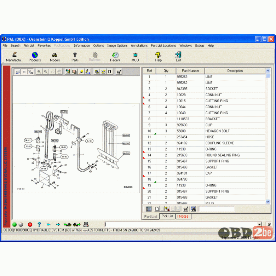Open the Part List Locations menu
276x276 pixels.
click(163, 46)
